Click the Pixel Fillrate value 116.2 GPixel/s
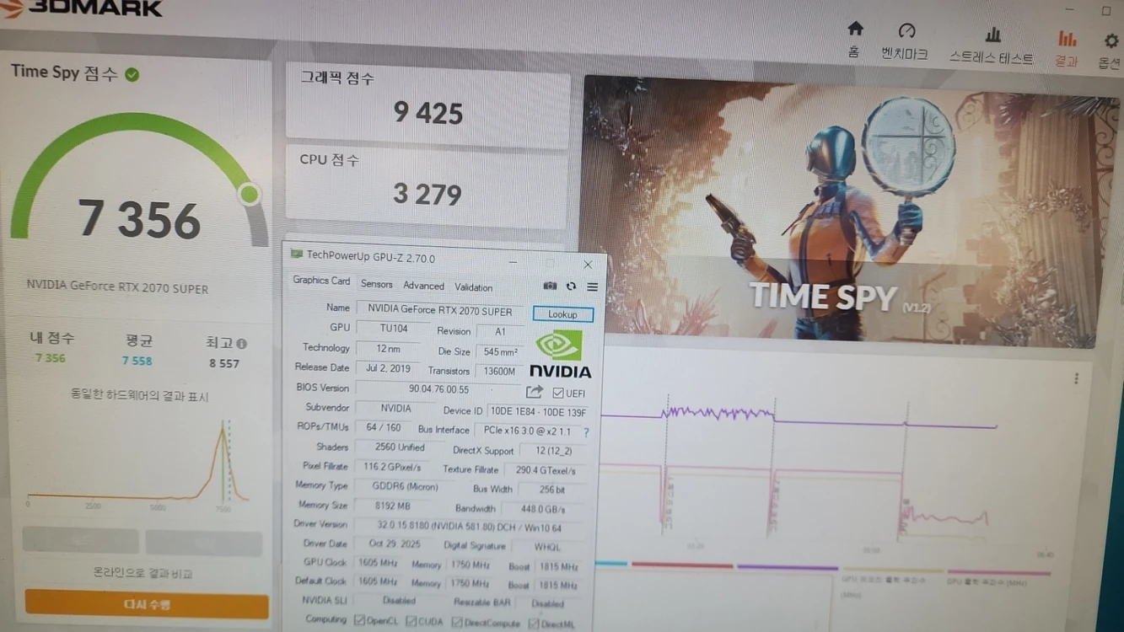The image size is (1124, 632). [x=392, y=468]
